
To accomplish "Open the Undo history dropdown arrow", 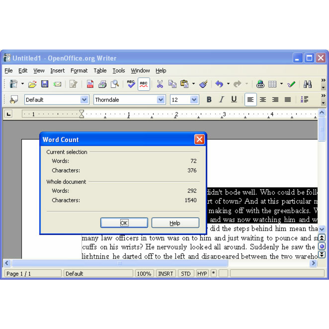I will point(228,84).
